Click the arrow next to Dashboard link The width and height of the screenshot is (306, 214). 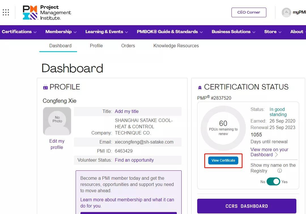coord(277,155)
